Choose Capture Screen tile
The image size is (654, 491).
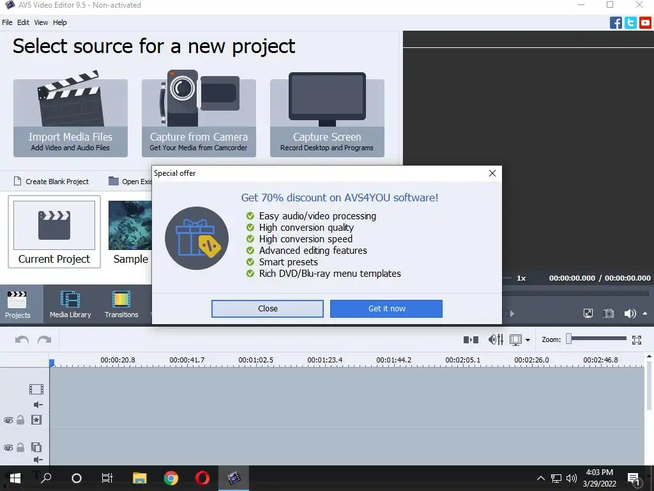point(327,114)
